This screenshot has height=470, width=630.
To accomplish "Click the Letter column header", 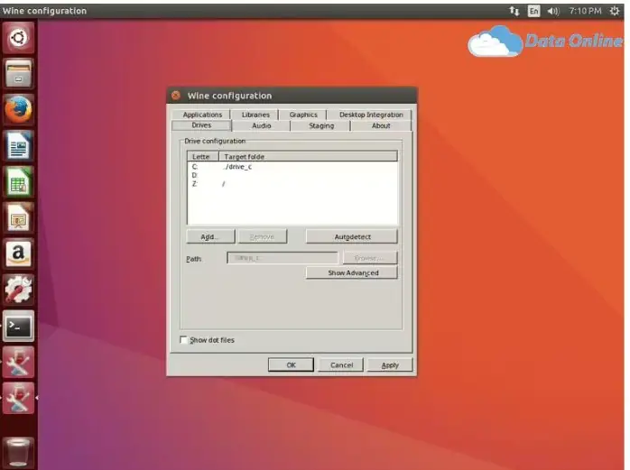I will point(202,156).
